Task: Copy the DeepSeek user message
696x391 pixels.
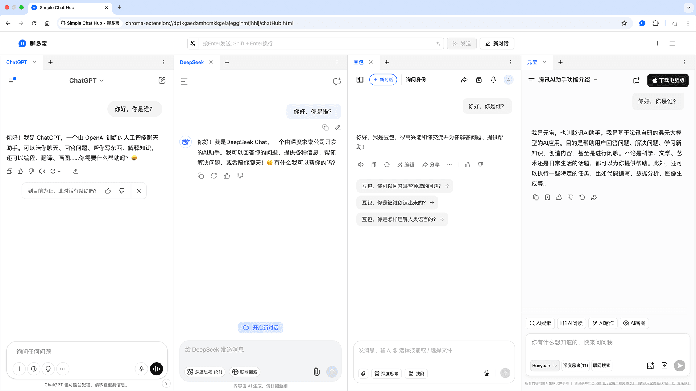Action: (326, 127)
